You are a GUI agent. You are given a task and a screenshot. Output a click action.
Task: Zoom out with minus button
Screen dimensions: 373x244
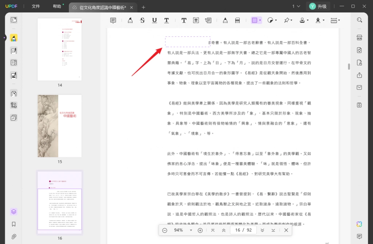coord(165,230)
